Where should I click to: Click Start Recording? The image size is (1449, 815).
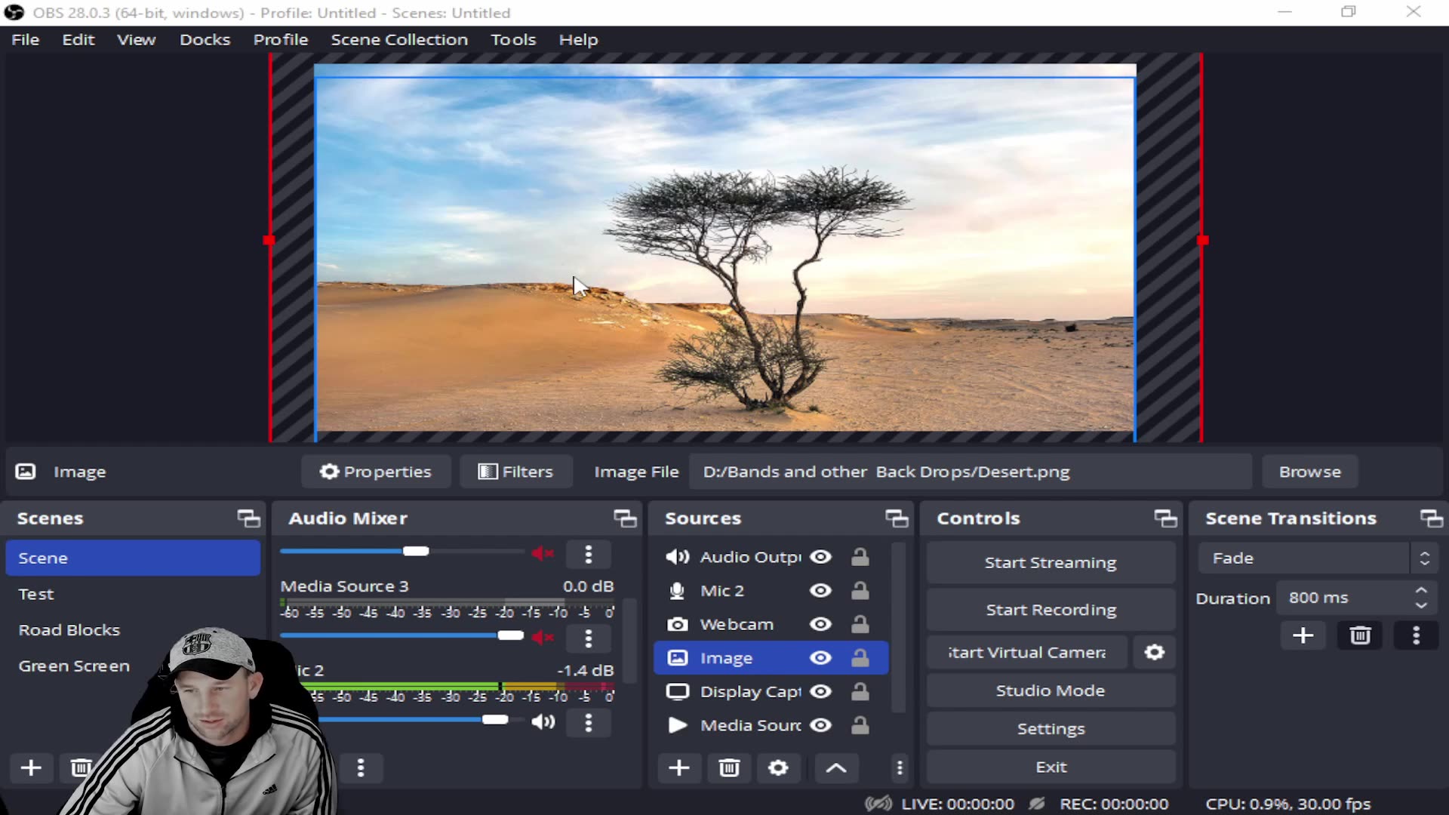[x=1050, y=610]
